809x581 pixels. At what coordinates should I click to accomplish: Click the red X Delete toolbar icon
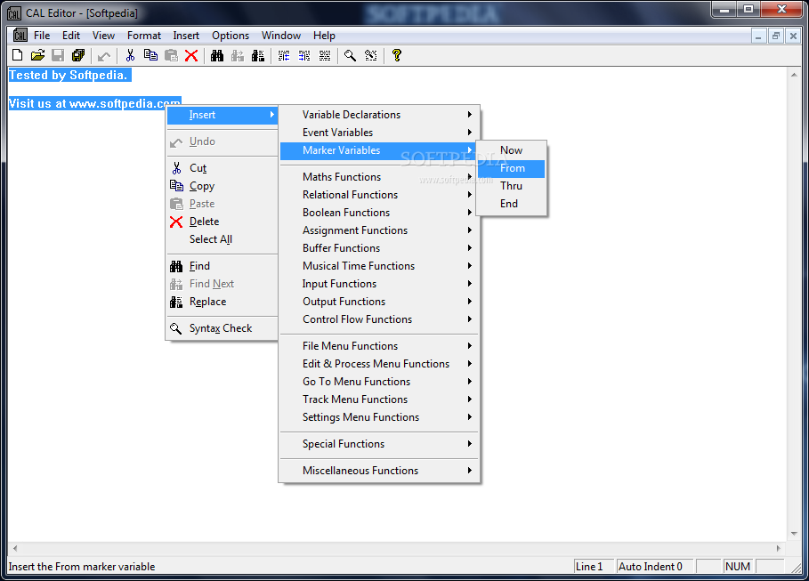pos(191,55)
